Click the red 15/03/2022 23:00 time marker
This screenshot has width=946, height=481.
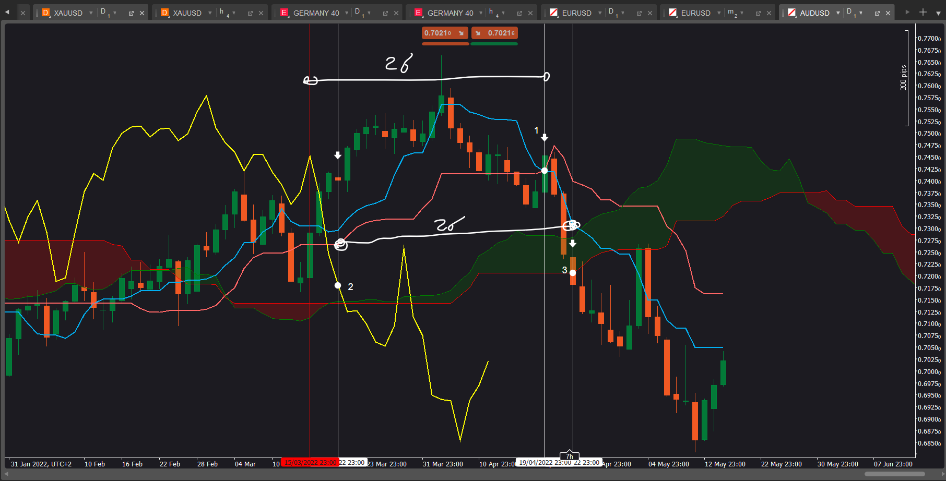click(310, 463)
